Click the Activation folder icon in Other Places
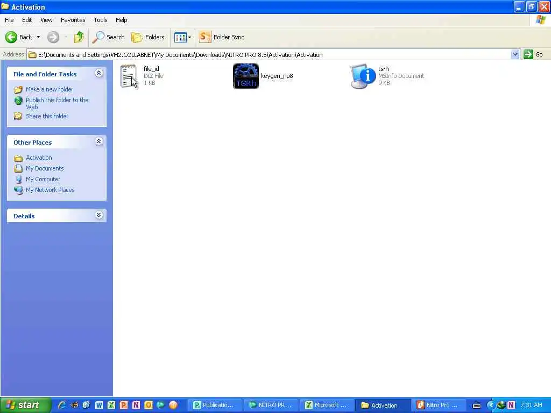551x413 pixels. click(18, 158)
